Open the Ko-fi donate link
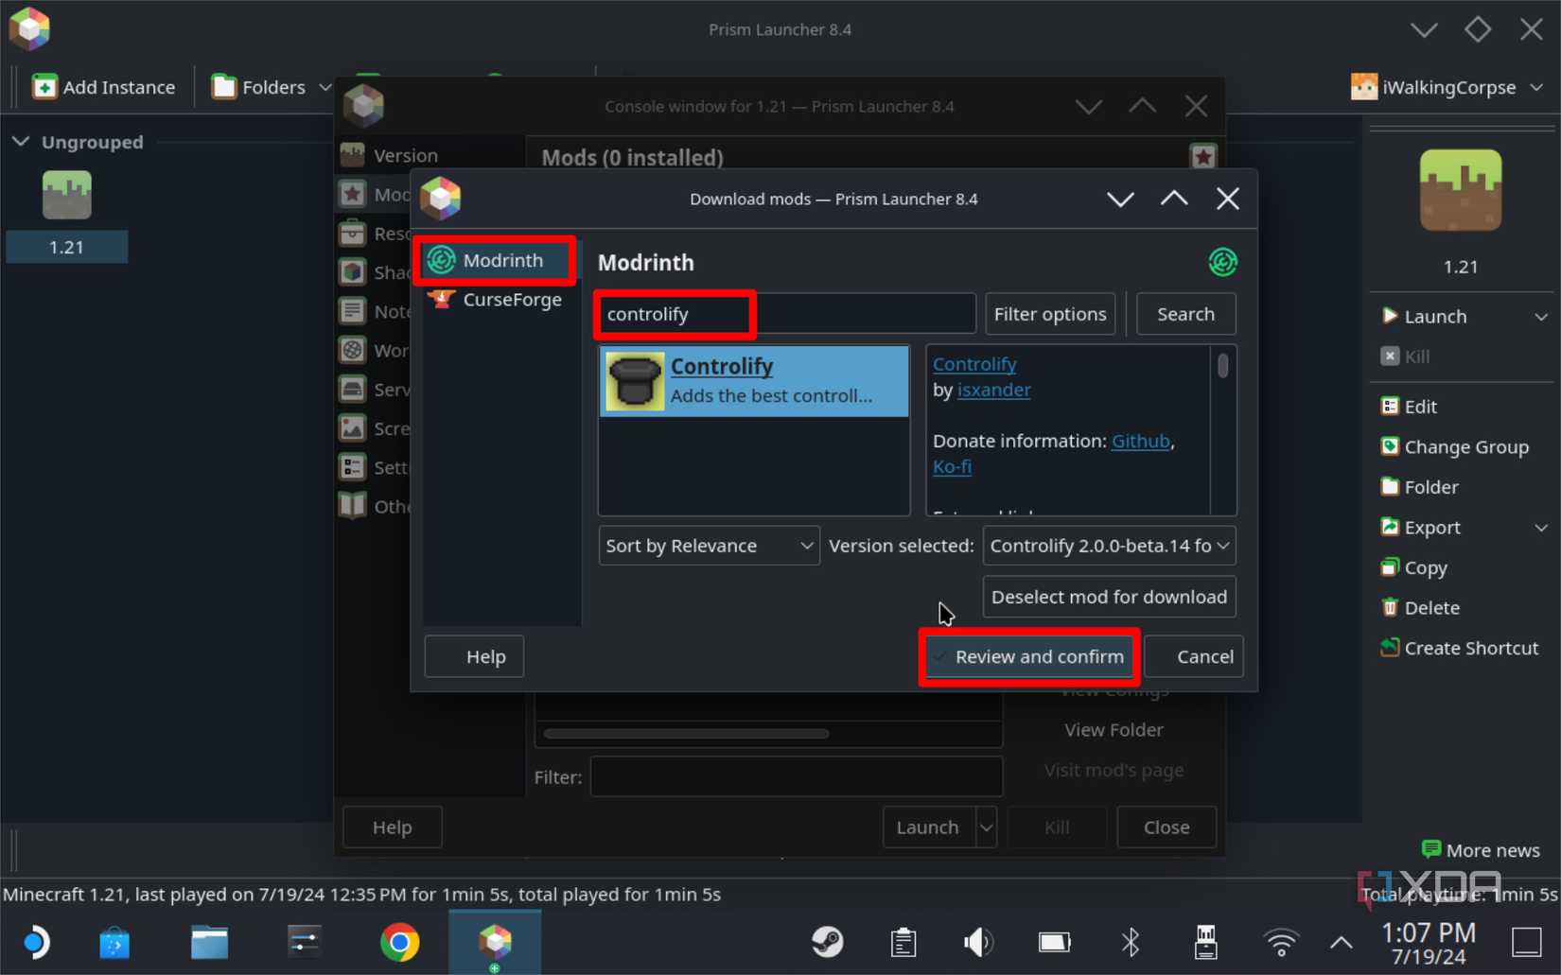1561x975 pixels. 952,466
